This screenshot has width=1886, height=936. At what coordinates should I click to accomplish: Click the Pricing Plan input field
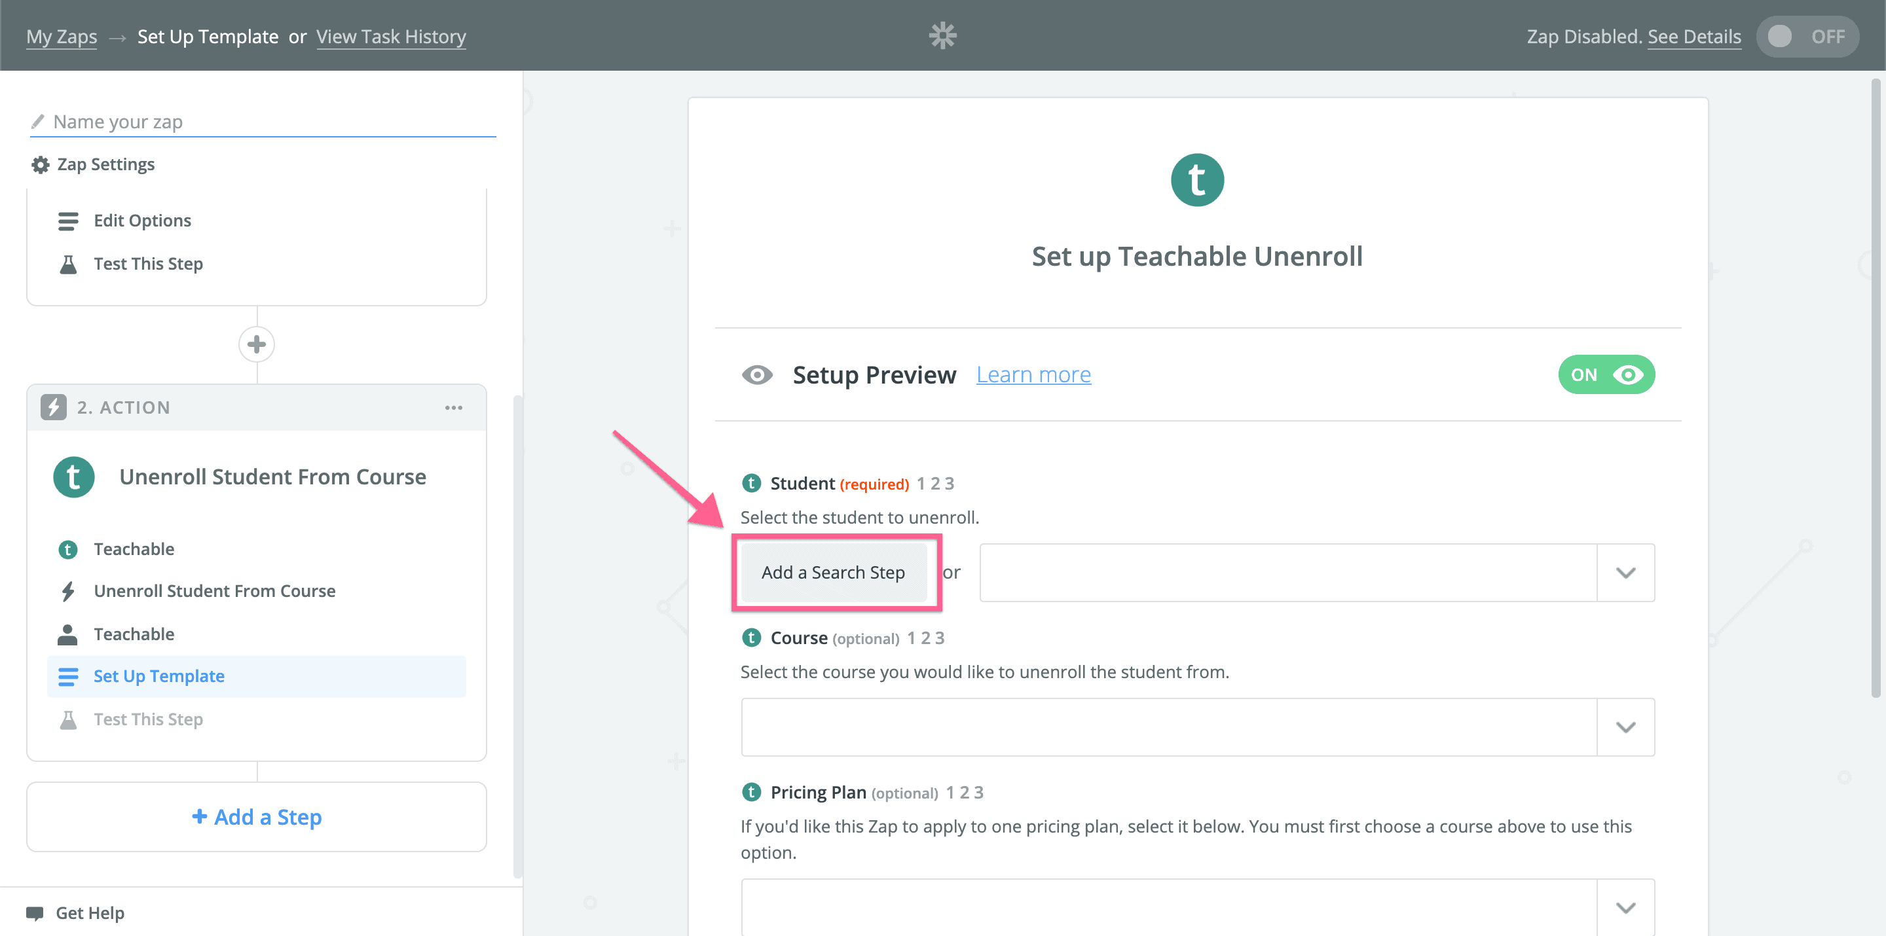pos(1169,907)
